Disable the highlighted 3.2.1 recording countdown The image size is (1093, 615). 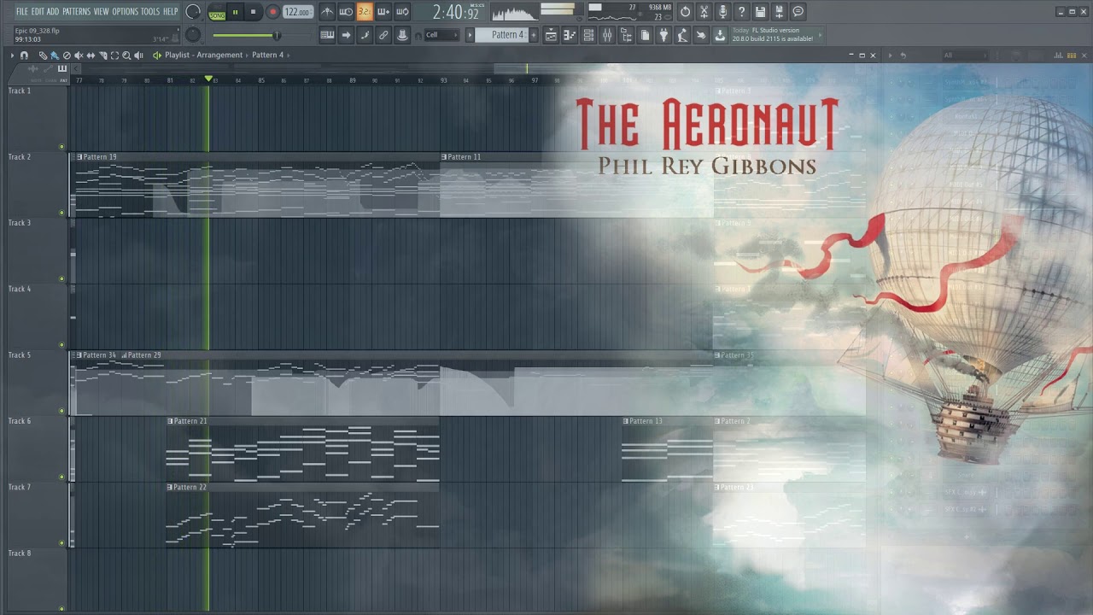coord(365,12)
